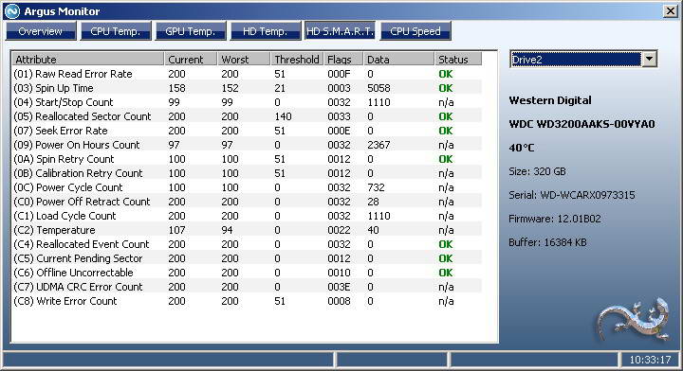683x371 pixels.
Task: Click the data value 732
Action: pos(376,187)
